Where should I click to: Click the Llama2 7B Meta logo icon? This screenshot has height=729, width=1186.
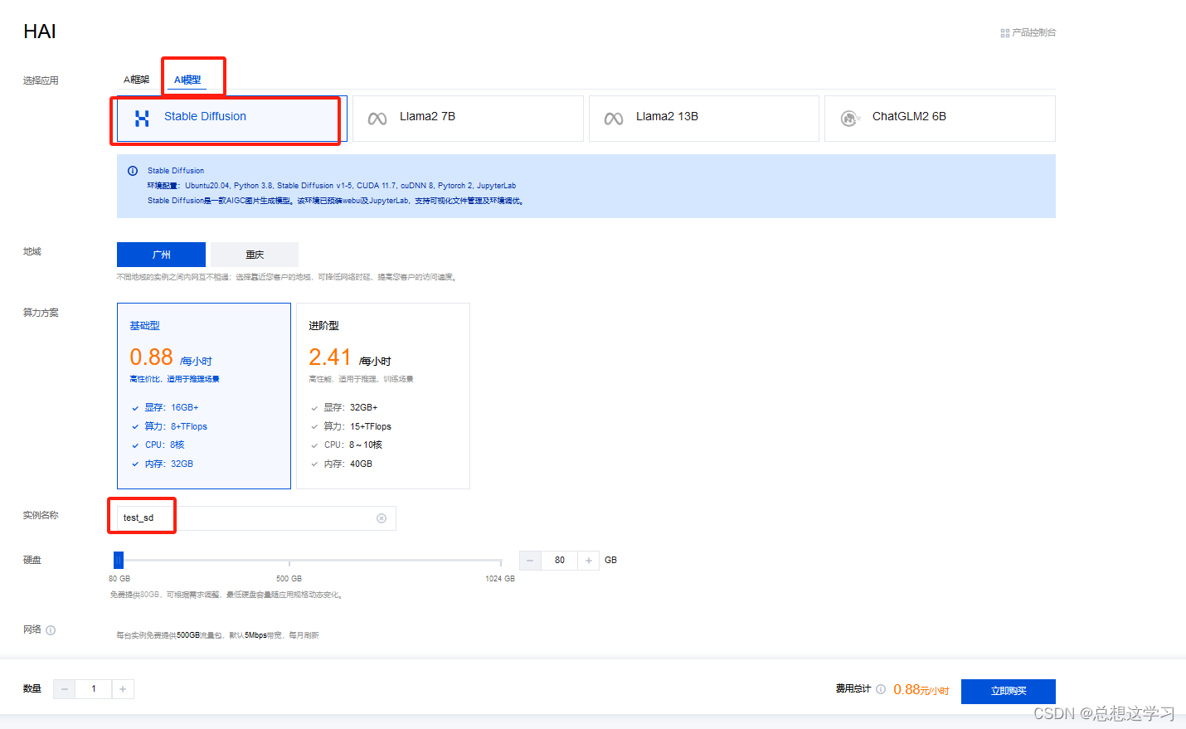[377, 119]
